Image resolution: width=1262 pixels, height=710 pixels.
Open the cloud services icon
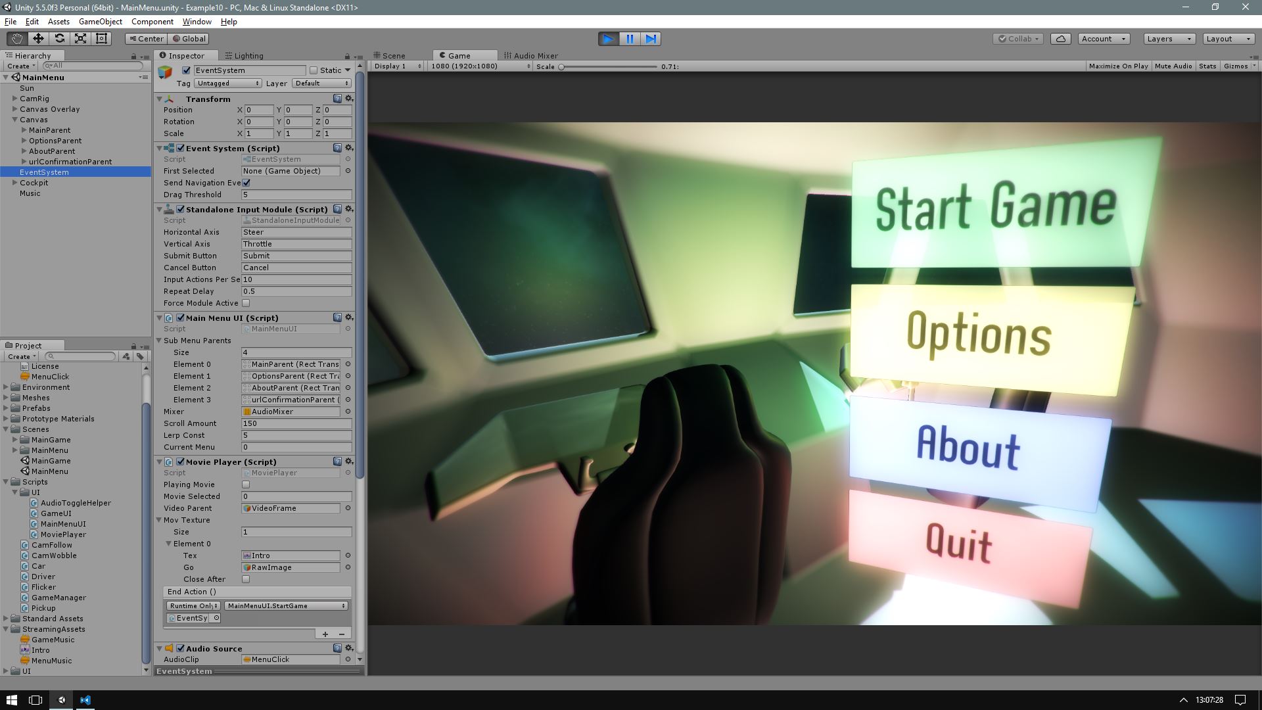point(1060,39)
